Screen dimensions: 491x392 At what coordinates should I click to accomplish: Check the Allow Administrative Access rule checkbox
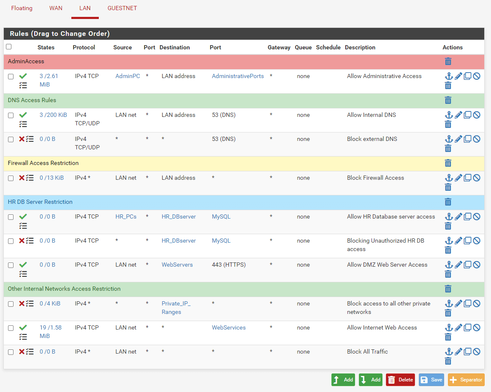coord(11,77)
